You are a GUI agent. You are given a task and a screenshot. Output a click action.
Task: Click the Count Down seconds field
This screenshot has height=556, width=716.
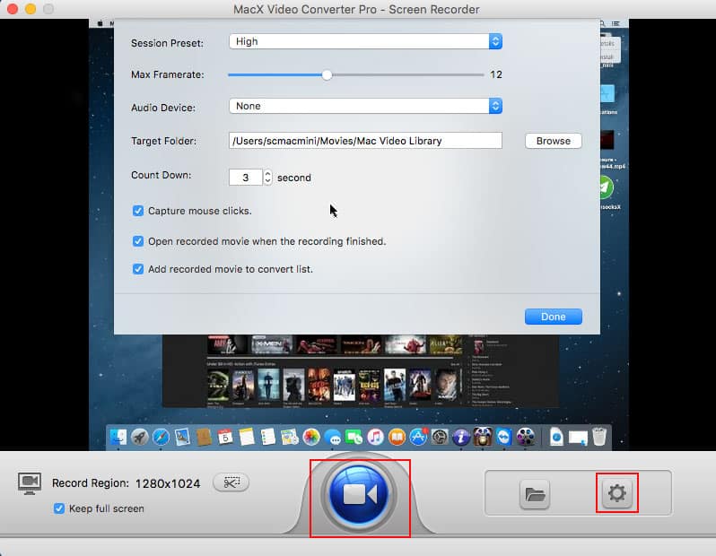(246, 178)
